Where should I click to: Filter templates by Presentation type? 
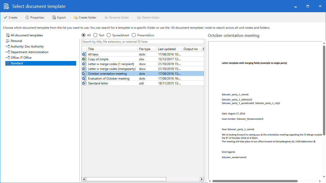tap(134, 35)
